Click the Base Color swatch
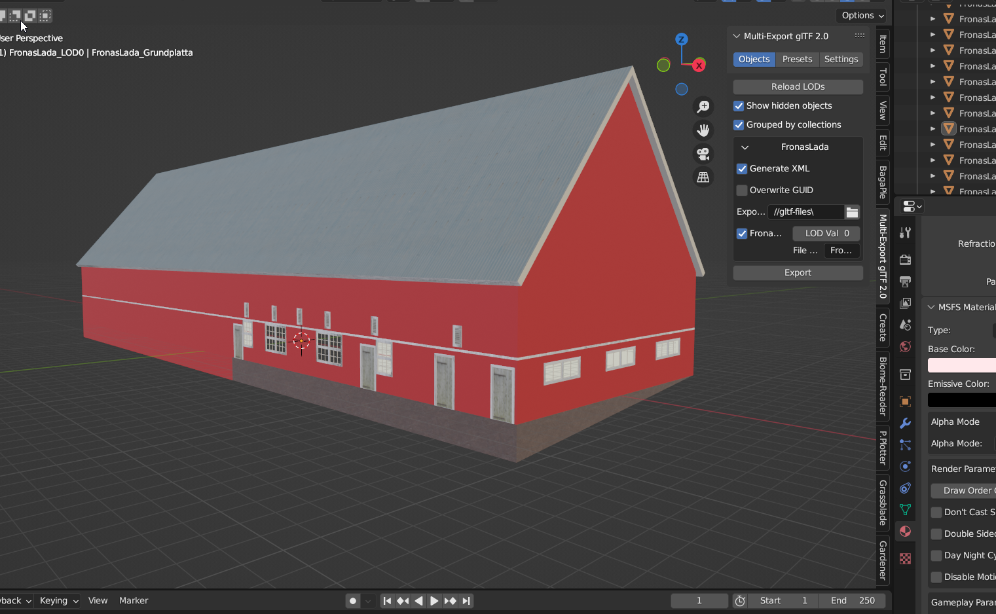 click(961, 365)
